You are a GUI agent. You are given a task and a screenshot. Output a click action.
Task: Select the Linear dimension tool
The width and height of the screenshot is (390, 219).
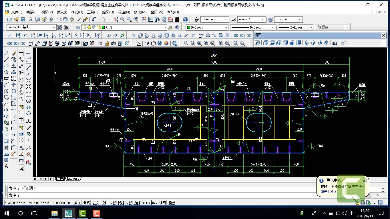tap(21, 53)
